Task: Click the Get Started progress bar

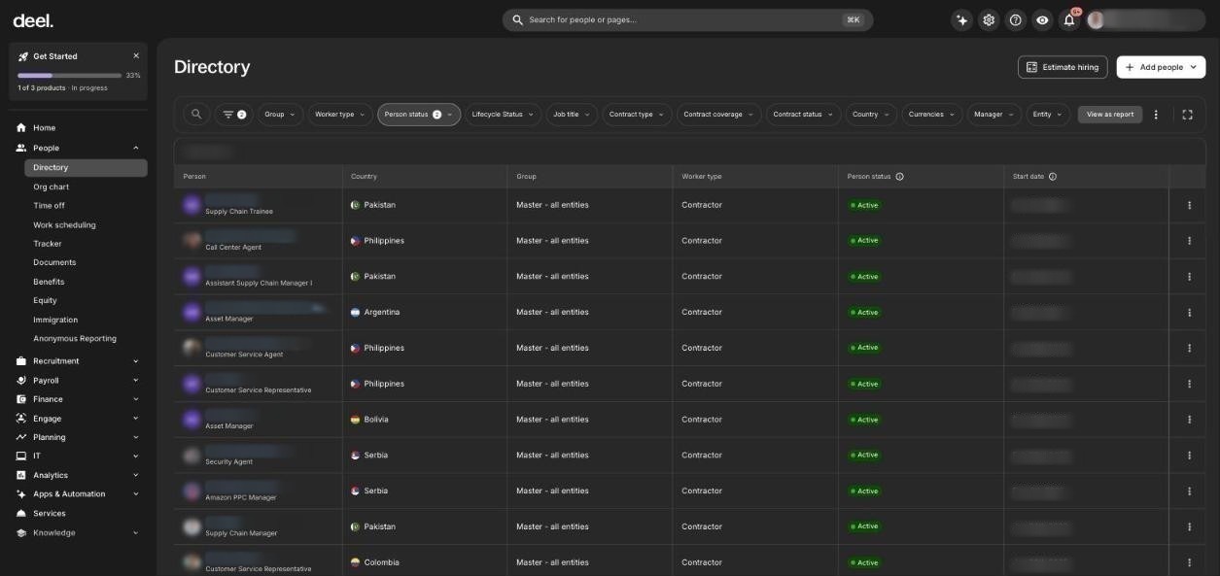Action: point(69,76)
